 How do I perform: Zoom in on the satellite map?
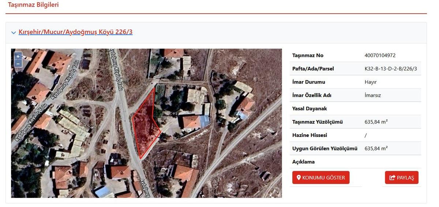[18, 56]
